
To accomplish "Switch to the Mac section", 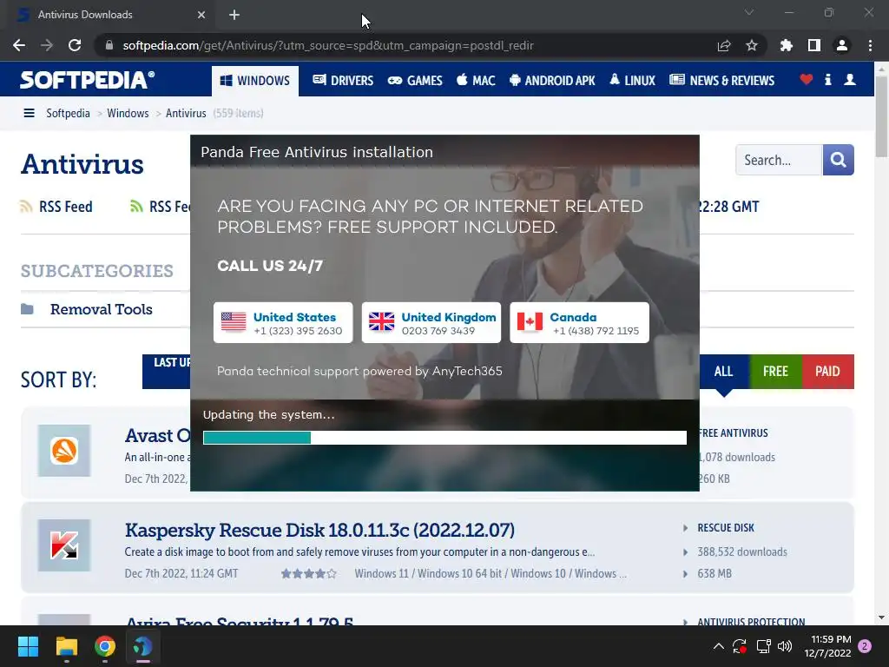I will coord(477,81).
